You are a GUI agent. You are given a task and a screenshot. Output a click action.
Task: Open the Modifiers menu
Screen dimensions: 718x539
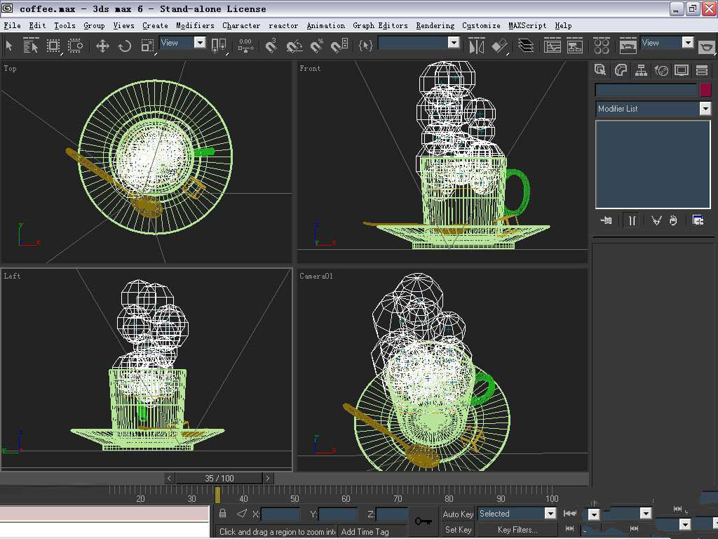click(195, 26)
